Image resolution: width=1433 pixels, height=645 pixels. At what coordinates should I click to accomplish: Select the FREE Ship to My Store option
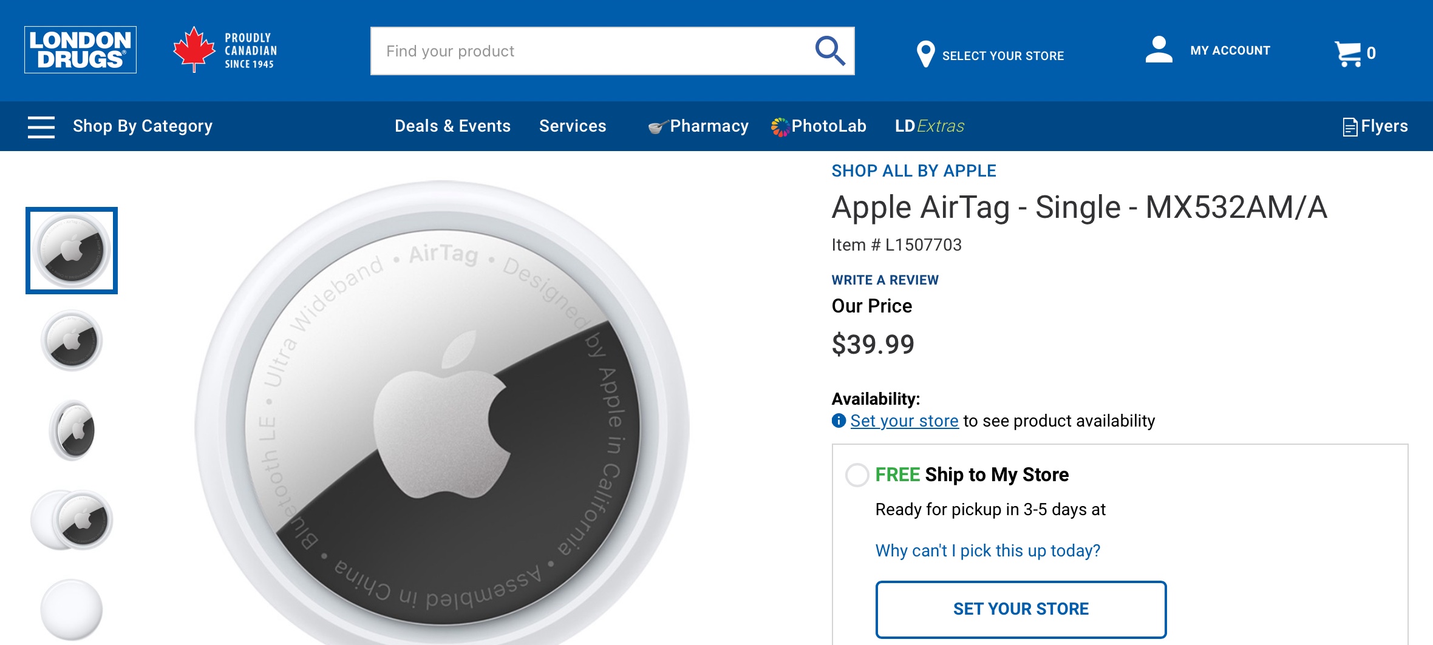tap(857, 474)
